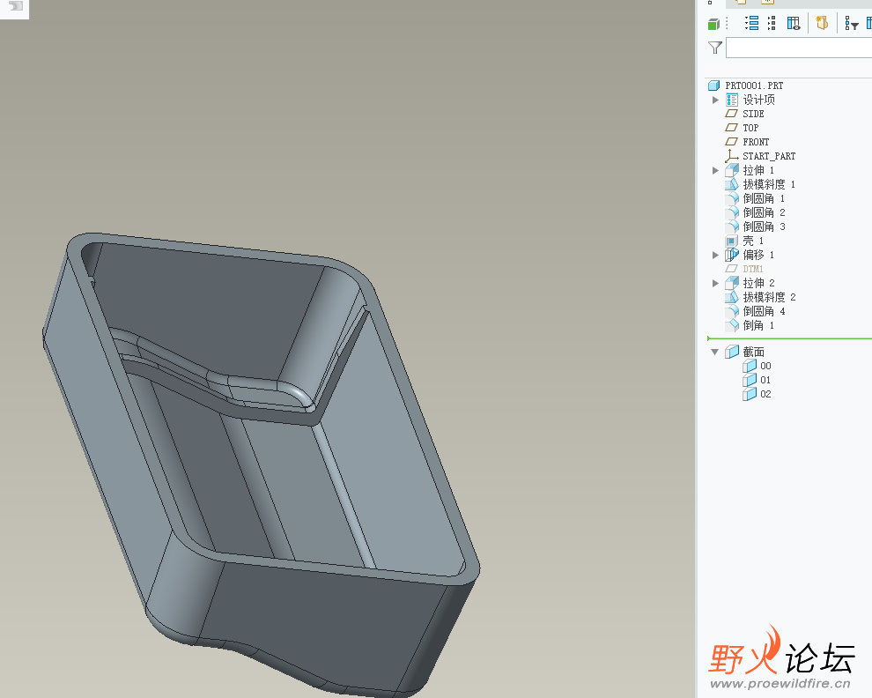The height and width of the screenshot is (698, 872).
Task: Expand the 拉伸 2 feature arrow
Action: click(x=716, y=283)
